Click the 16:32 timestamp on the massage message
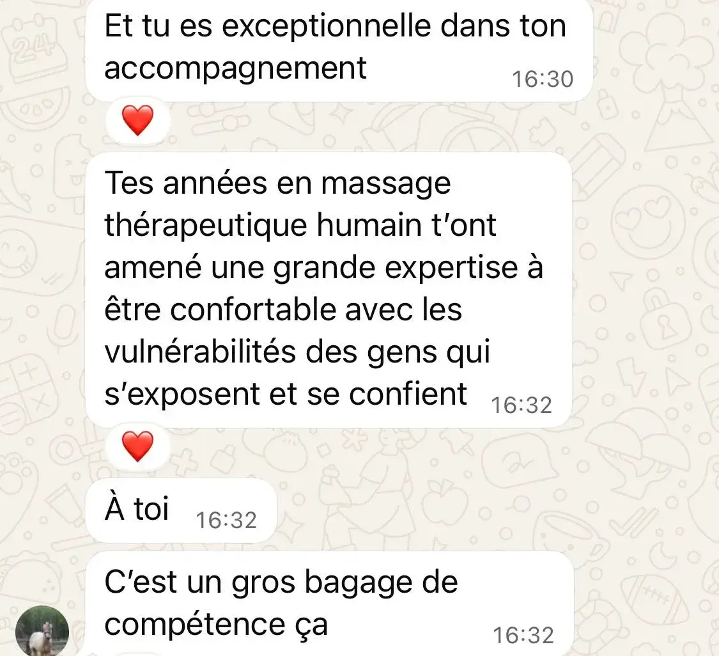This screenshot has width=719, height=656. pyautogui.click(x=522, y=405)
